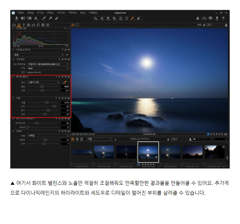Click the Contrast value field showing 35

pos(65,106)
